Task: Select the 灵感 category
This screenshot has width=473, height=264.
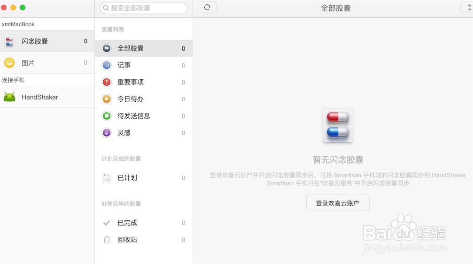Action: click(144, 132)
